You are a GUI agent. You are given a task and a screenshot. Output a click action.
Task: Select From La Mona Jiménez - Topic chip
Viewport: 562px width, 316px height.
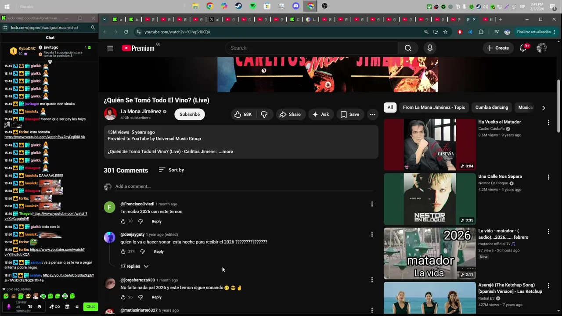(434, 108)
